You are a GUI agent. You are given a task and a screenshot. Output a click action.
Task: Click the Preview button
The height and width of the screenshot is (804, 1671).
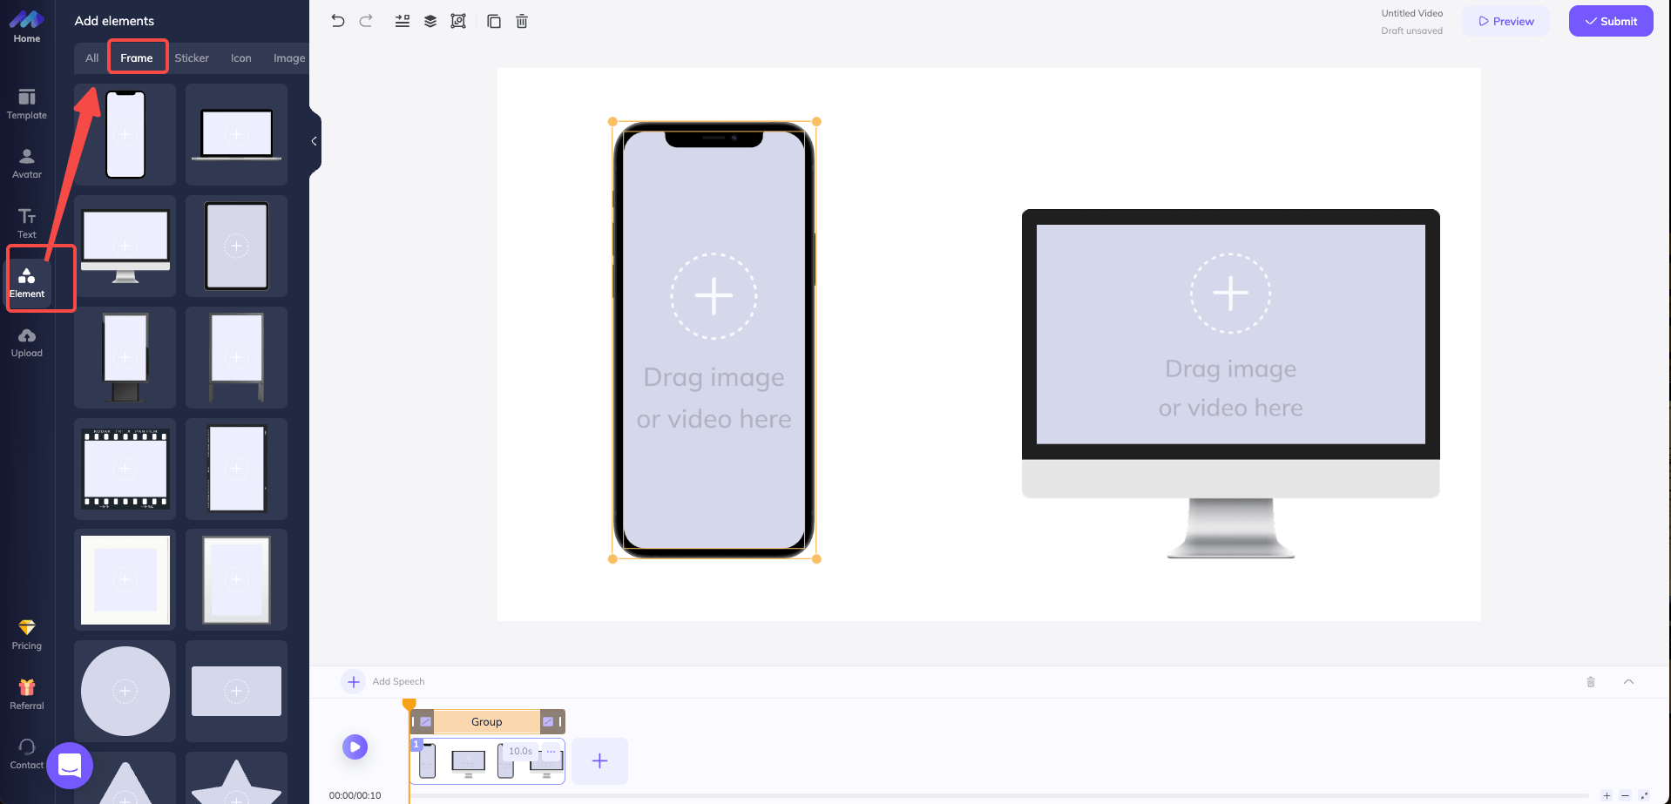coord(1505,21)
